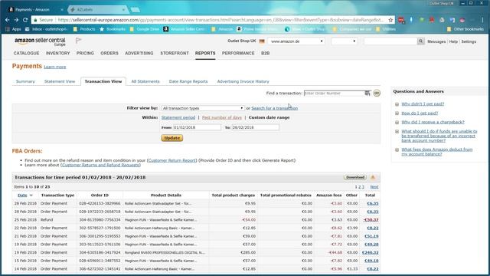The height and width of the screenshot is (276, 490).
Task: Click the header search magnifier icon
Action: click(x=420, y=41)
